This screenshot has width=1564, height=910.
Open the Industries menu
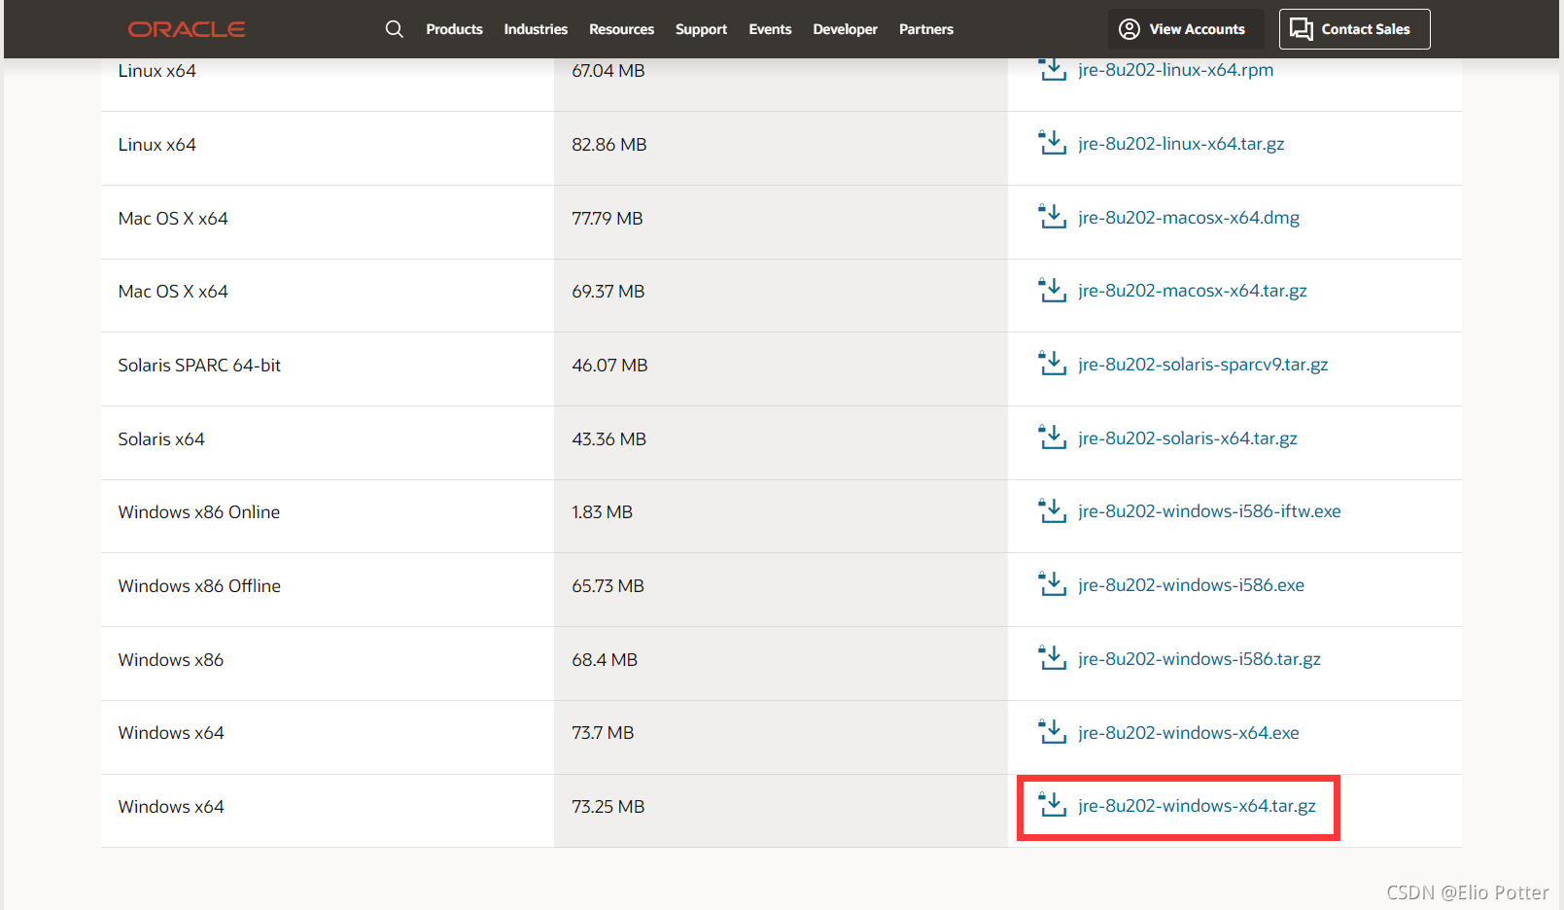coord(536,29)
